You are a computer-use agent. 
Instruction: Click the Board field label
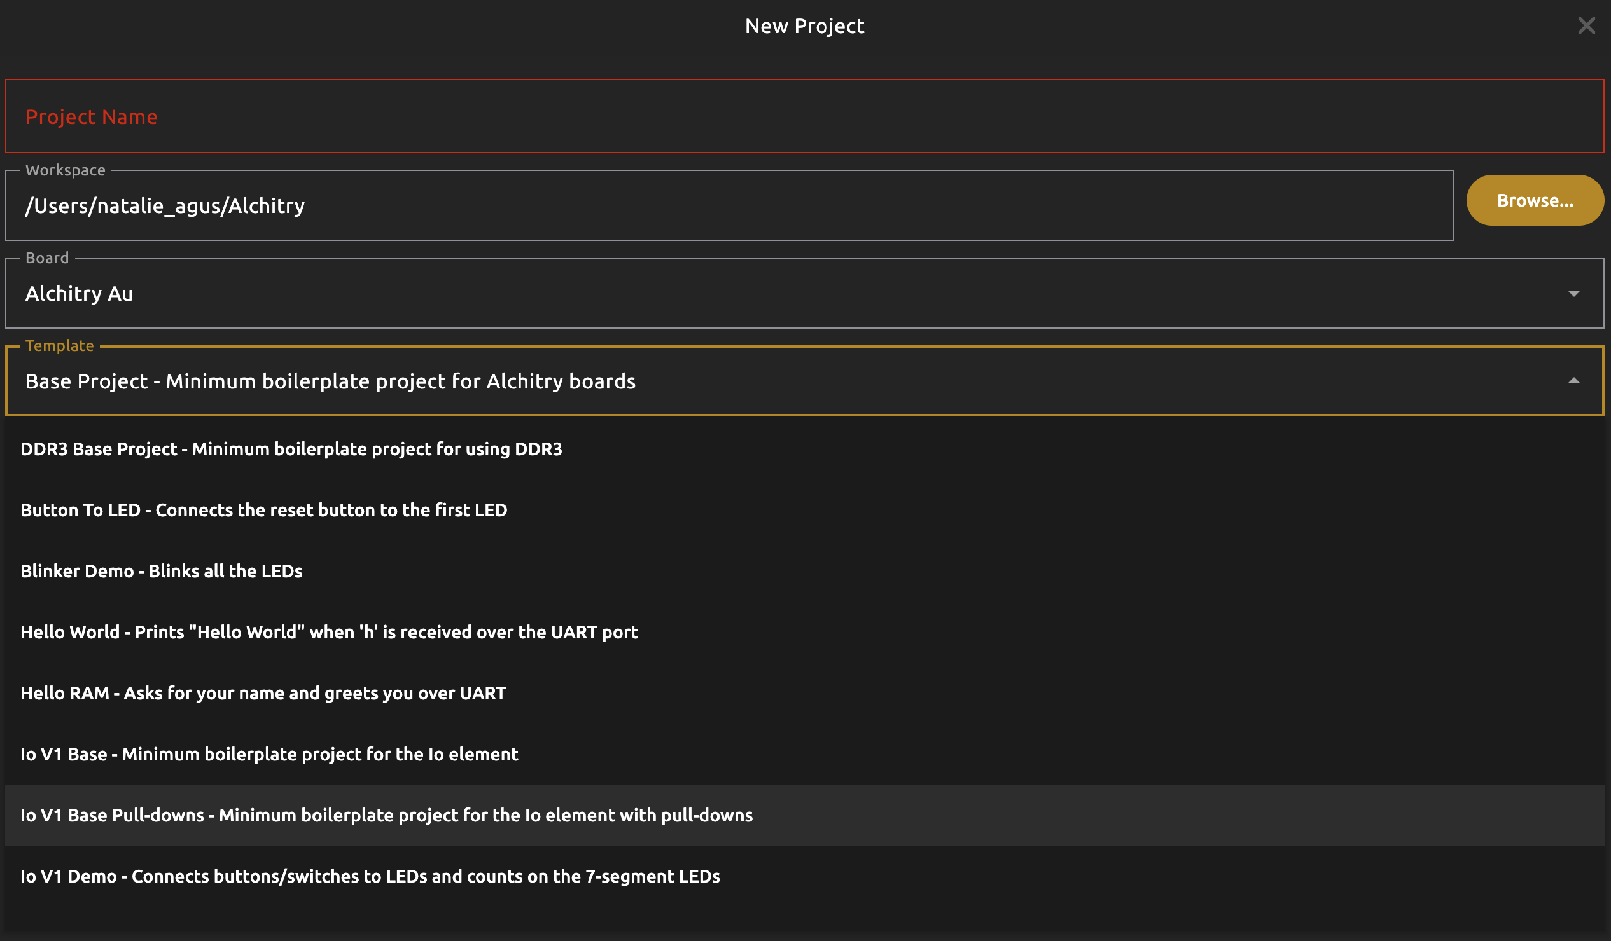click(47, 258)
